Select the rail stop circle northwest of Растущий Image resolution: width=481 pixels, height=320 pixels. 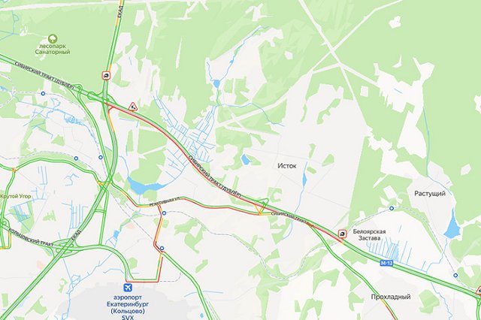pyautogui.click(x=392, y=208)
